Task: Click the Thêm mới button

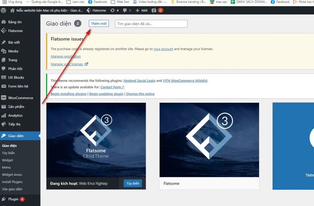Action: tap(99, 24)
